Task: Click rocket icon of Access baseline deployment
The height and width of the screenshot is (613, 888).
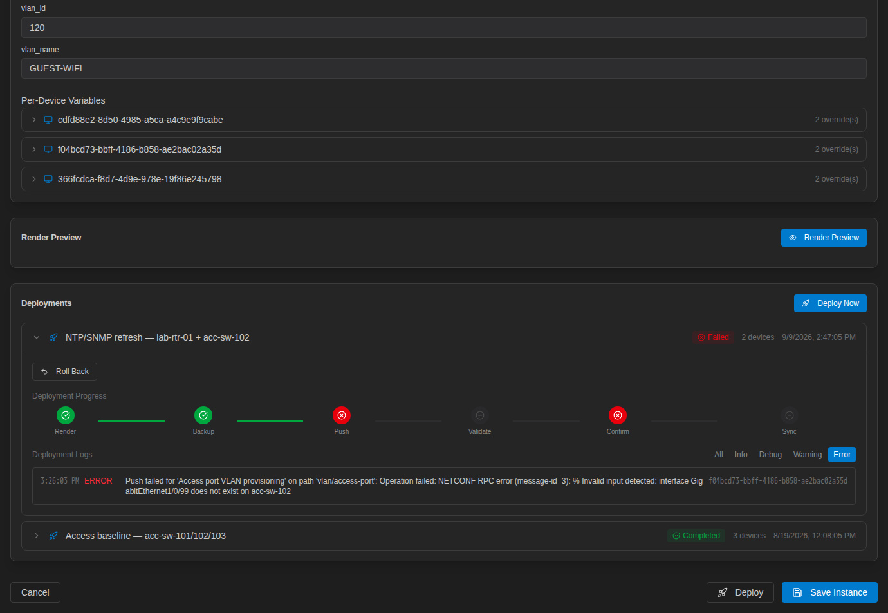Action: pyautogui.click(x=53, y=536)
